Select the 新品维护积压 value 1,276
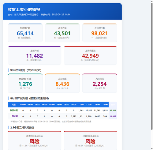The image size is (153, 150). [x=25, y=84]
